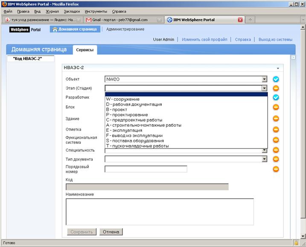Switch to the Сервисы tab
Viewport: 306px width, 247px height.
[85, 50]
